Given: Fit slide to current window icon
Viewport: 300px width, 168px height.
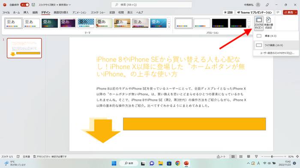Looking at the screenshot, I should 297,156.
